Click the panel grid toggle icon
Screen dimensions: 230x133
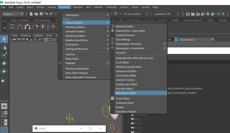click(x=46, y=40)
